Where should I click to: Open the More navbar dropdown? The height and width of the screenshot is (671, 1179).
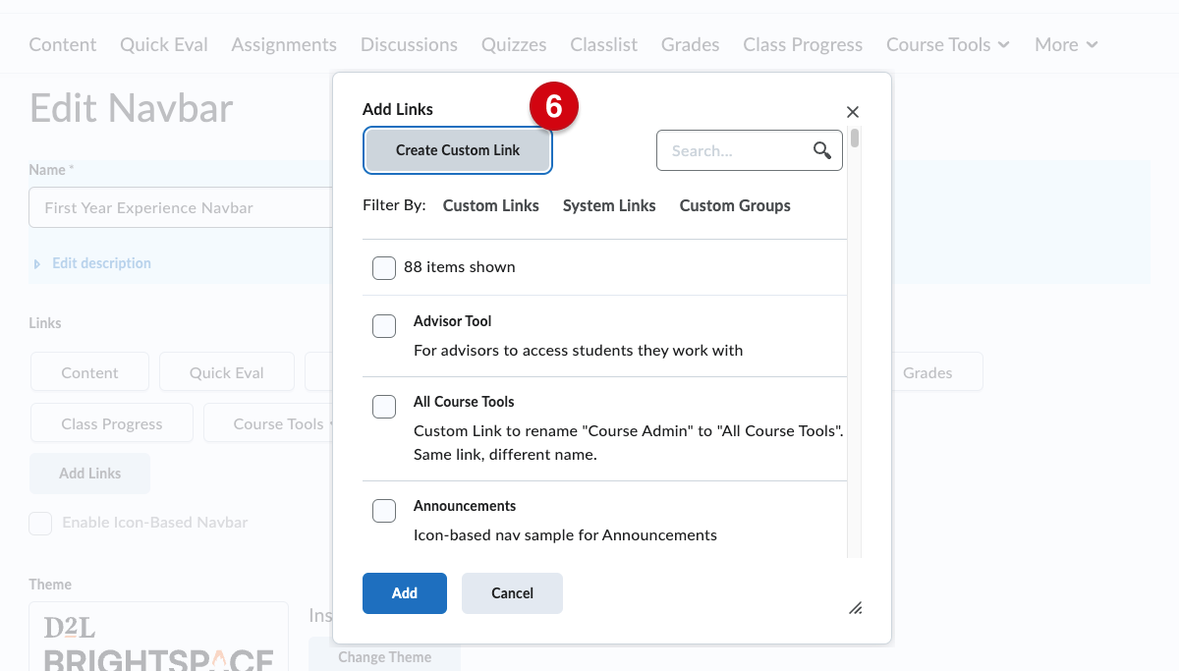pyautogui.click(x=1066, y=44)
